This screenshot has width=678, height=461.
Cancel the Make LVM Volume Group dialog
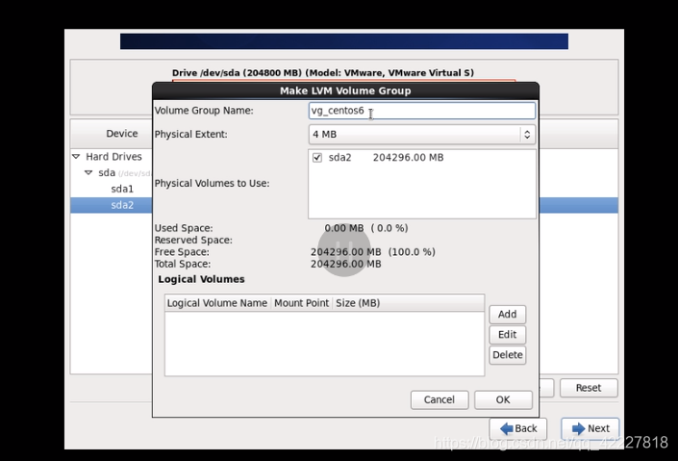click(439, 399)
